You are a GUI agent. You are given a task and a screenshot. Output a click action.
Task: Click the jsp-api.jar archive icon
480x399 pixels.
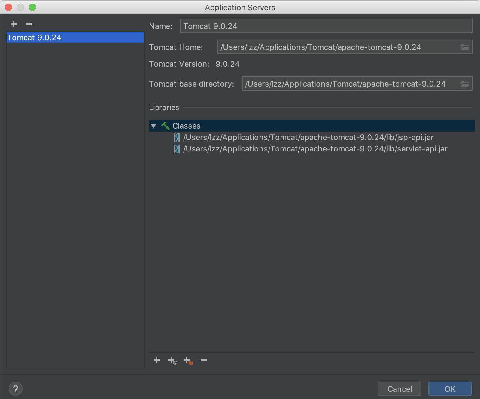pos(177,138)
